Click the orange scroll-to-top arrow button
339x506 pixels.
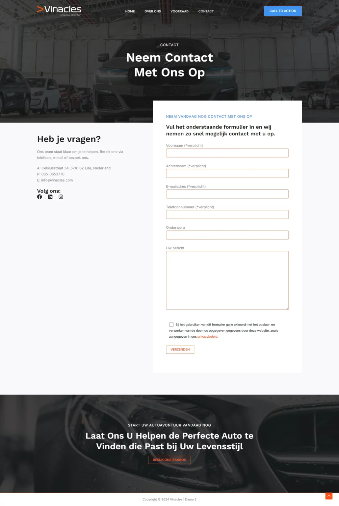click(329, 496)
